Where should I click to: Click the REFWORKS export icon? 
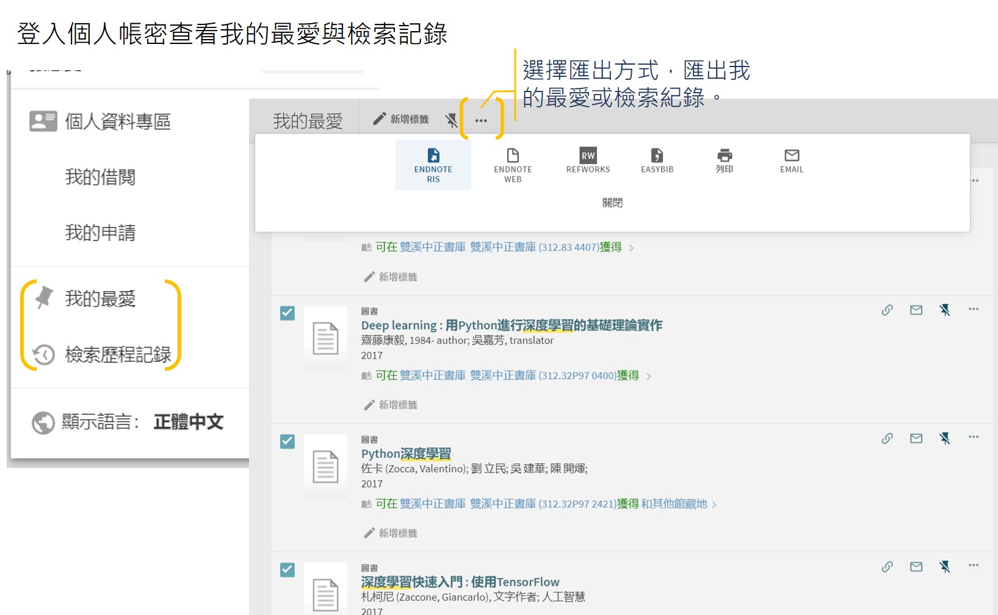tap(588, 160)
